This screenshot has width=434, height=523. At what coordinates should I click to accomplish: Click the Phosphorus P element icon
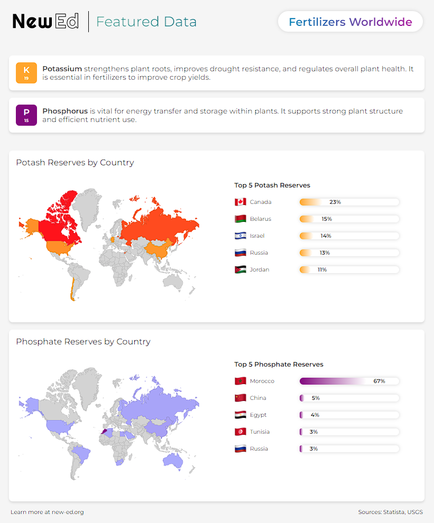point(26,115)
